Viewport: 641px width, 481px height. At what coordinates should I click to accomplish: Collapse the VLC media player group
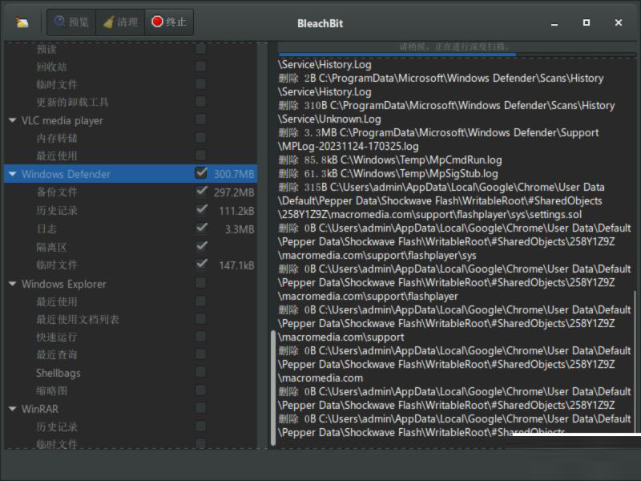pyautogui.click(x=12, y=120)
